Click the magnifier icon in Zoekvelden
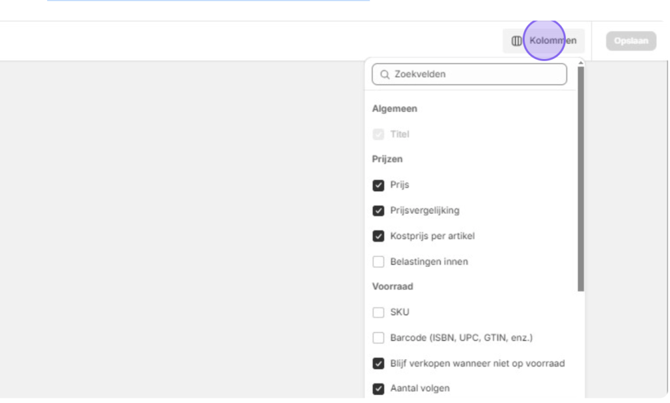The image size is (670, 403). tap(385, 75)
